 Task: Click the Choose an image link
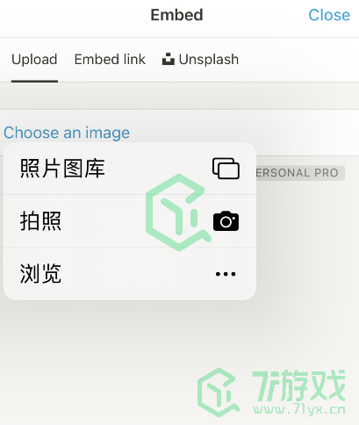[x=67, y=133]
